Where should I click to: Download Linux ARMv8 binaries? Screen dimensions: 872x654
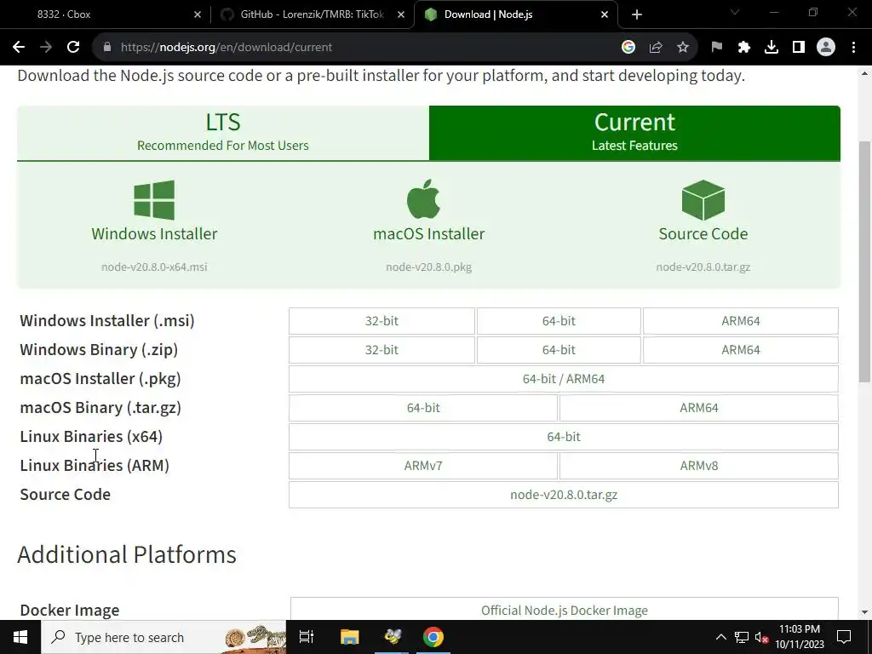(699, 466)
